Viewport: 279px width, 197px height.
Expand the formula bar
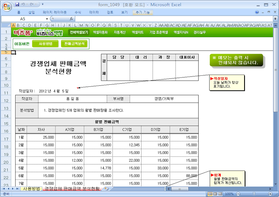(275, 19)
